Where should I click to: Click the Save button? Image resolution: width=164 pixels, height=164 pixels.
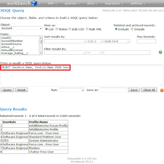(134, 90)
